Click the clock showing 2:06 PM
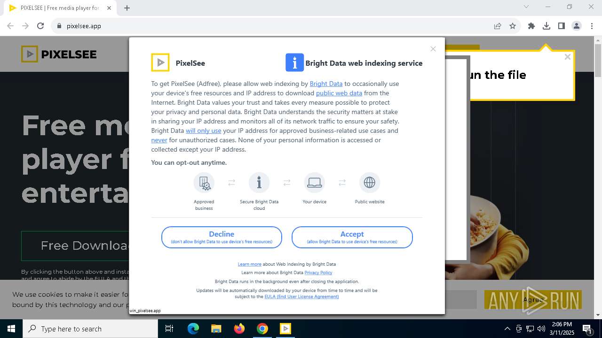The width and height of the screenshot is (602, 338). [x=562, y=329]
